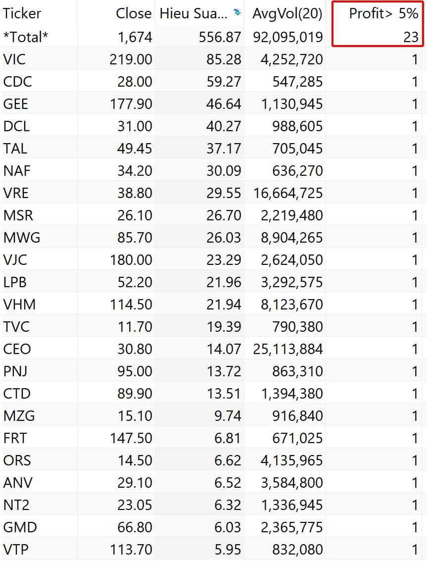Viewport: 427px width, 561px height.
Task: Click ticker VHM in the table
Action: 19,305
